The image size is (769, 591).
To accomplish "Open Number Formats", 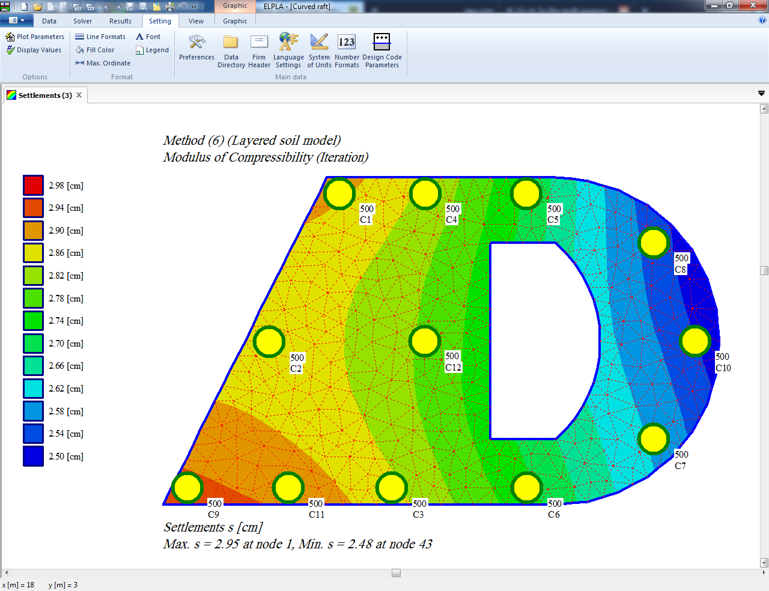I will (347, 51).
